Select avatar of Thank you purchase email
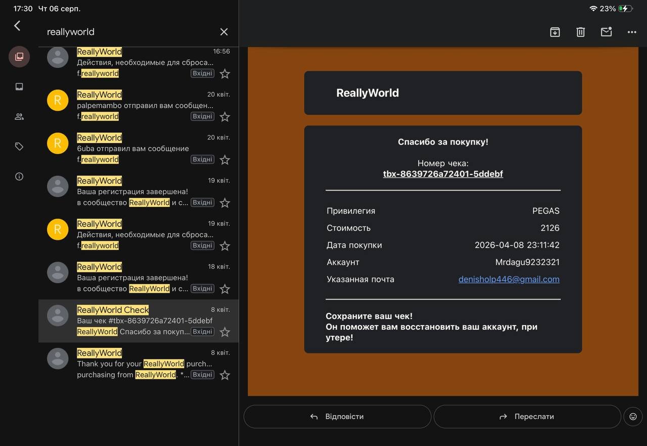Viewport: 647px width, 446px height. [58, 359]
